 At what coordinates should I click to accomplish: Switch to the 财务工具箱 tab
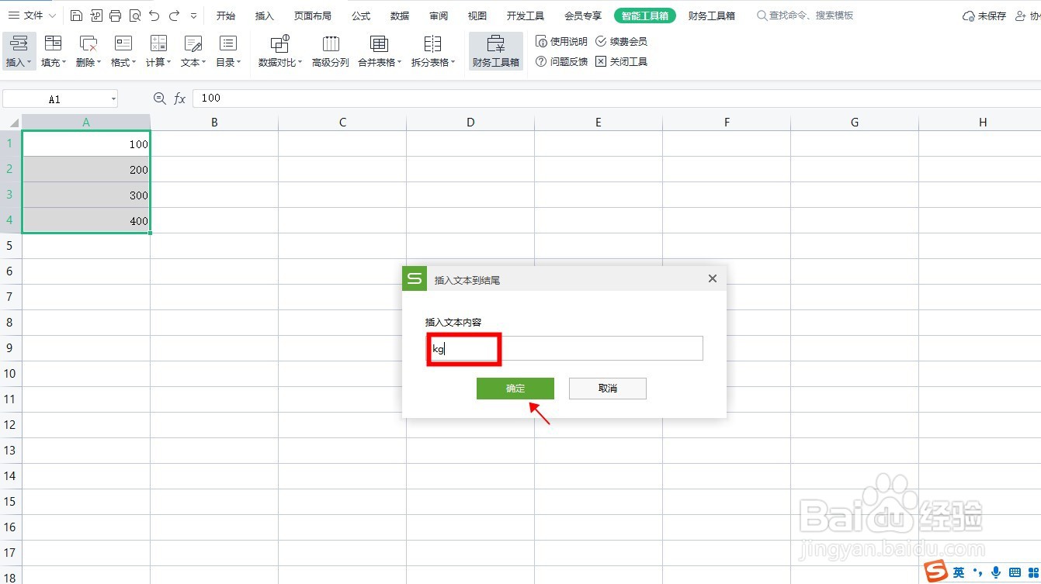click(x=712, y=16)
